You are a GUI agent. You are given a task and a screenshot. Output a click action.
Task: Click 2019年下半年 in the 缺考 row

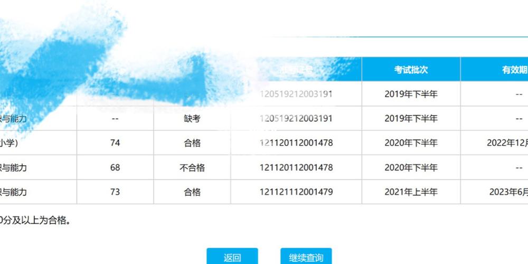[x=411, y=118]
